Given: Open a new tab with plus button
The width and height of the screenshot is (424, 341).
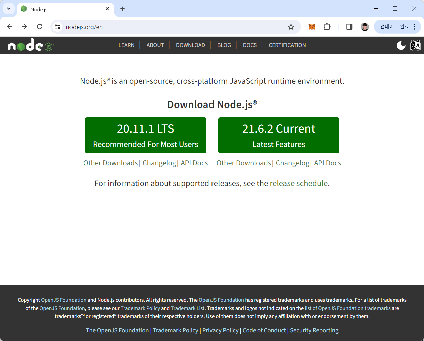Looking at the screenshot, I should pyautogui.click(x=122, y=9).
